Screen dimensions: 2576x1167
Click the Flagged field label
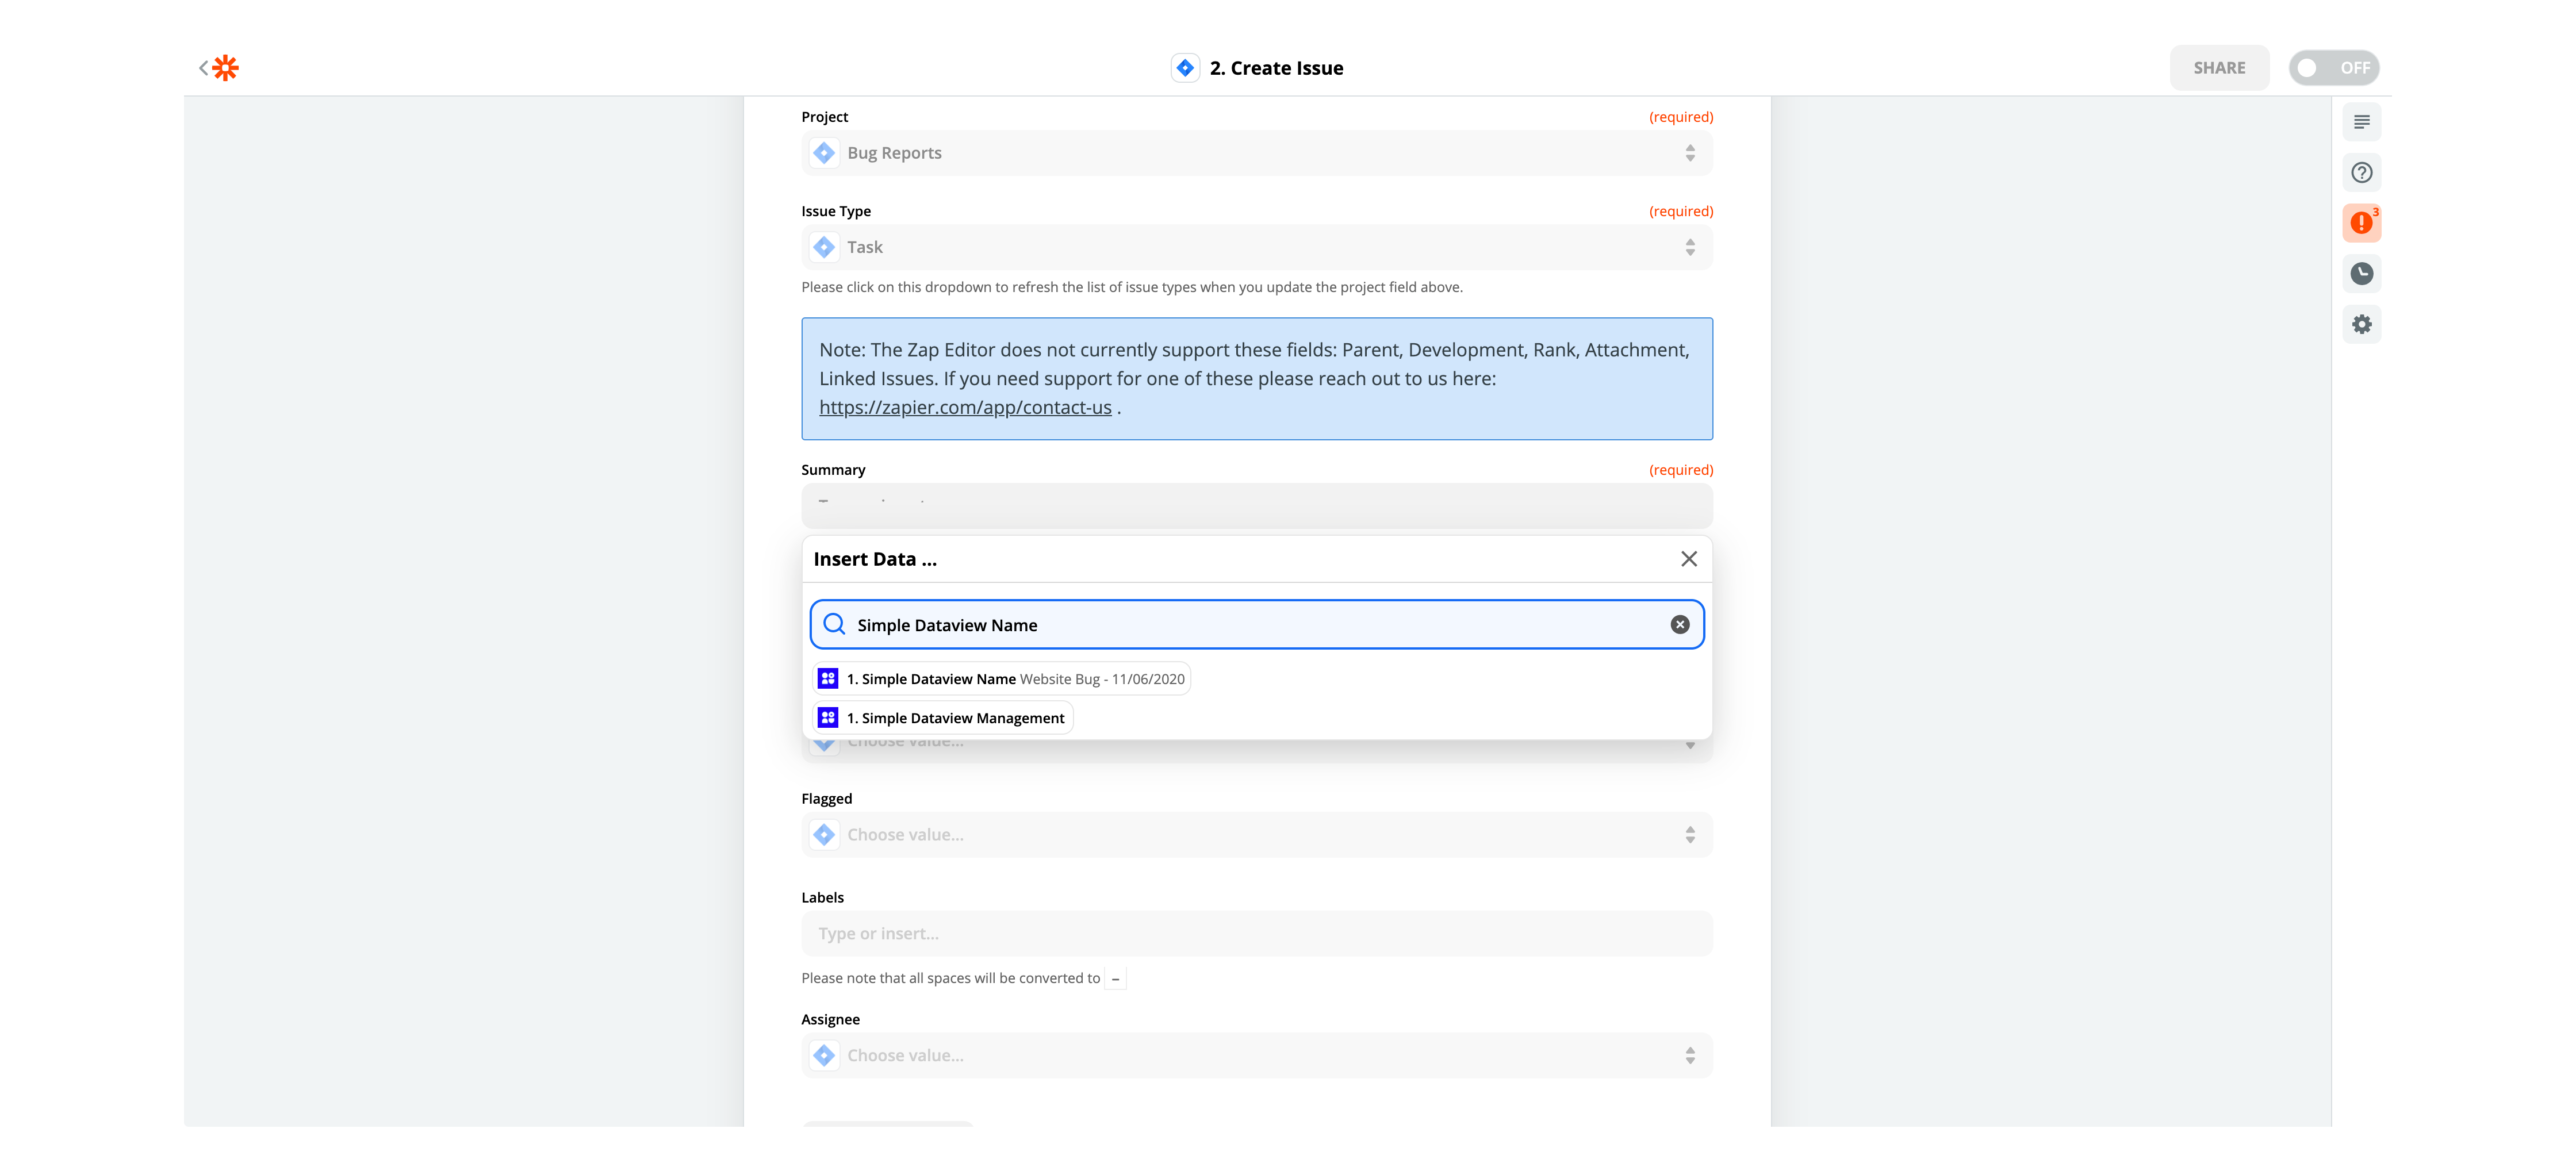click(x=826, y=799)
